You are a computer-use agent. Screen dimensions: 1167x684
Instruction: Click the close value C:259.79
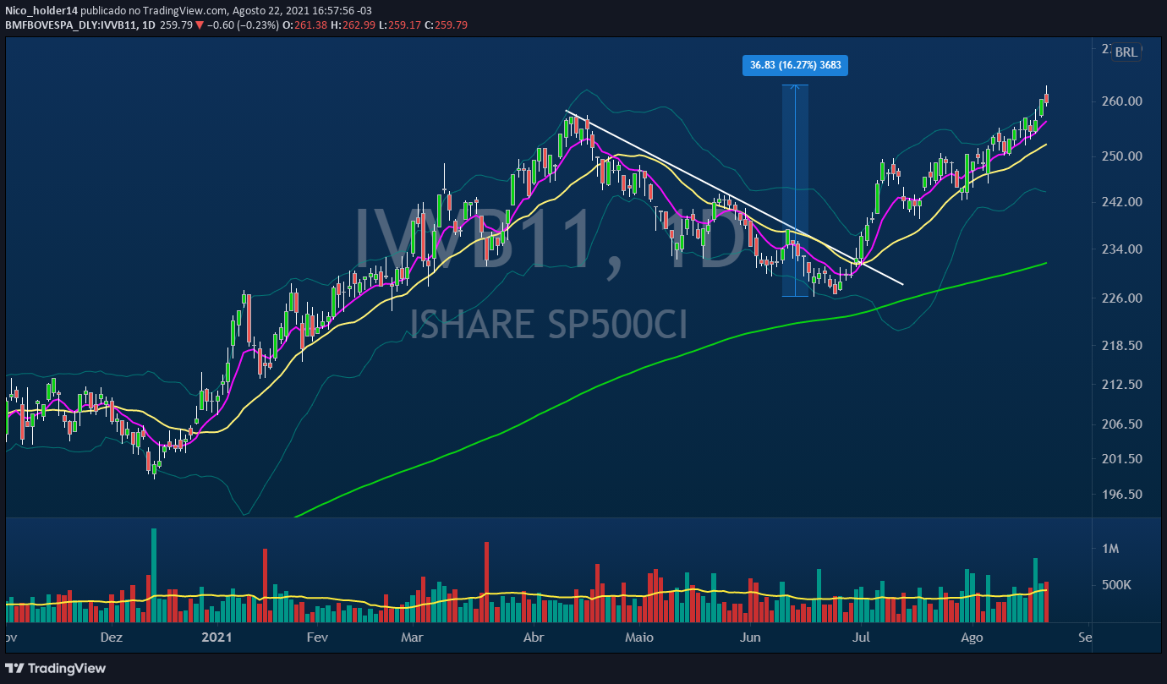(x=446, y=25)
